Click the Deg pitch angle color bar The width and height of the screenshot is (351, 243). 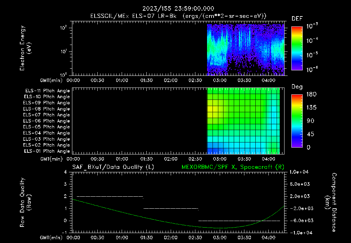(297, 121)
